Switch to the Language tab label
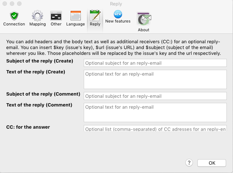Image resolution: width=233 pixels, height=173 pixels. (x=75, y=24)
